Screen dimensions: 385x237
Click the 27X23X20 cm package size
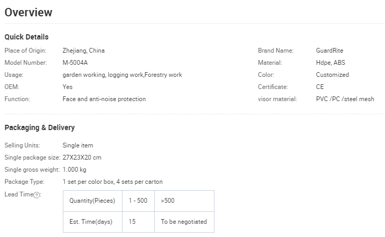point(82,157)
